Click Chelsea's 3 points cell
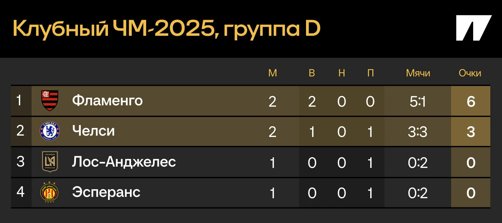This screenshot has height=223, width=502. 471,132
